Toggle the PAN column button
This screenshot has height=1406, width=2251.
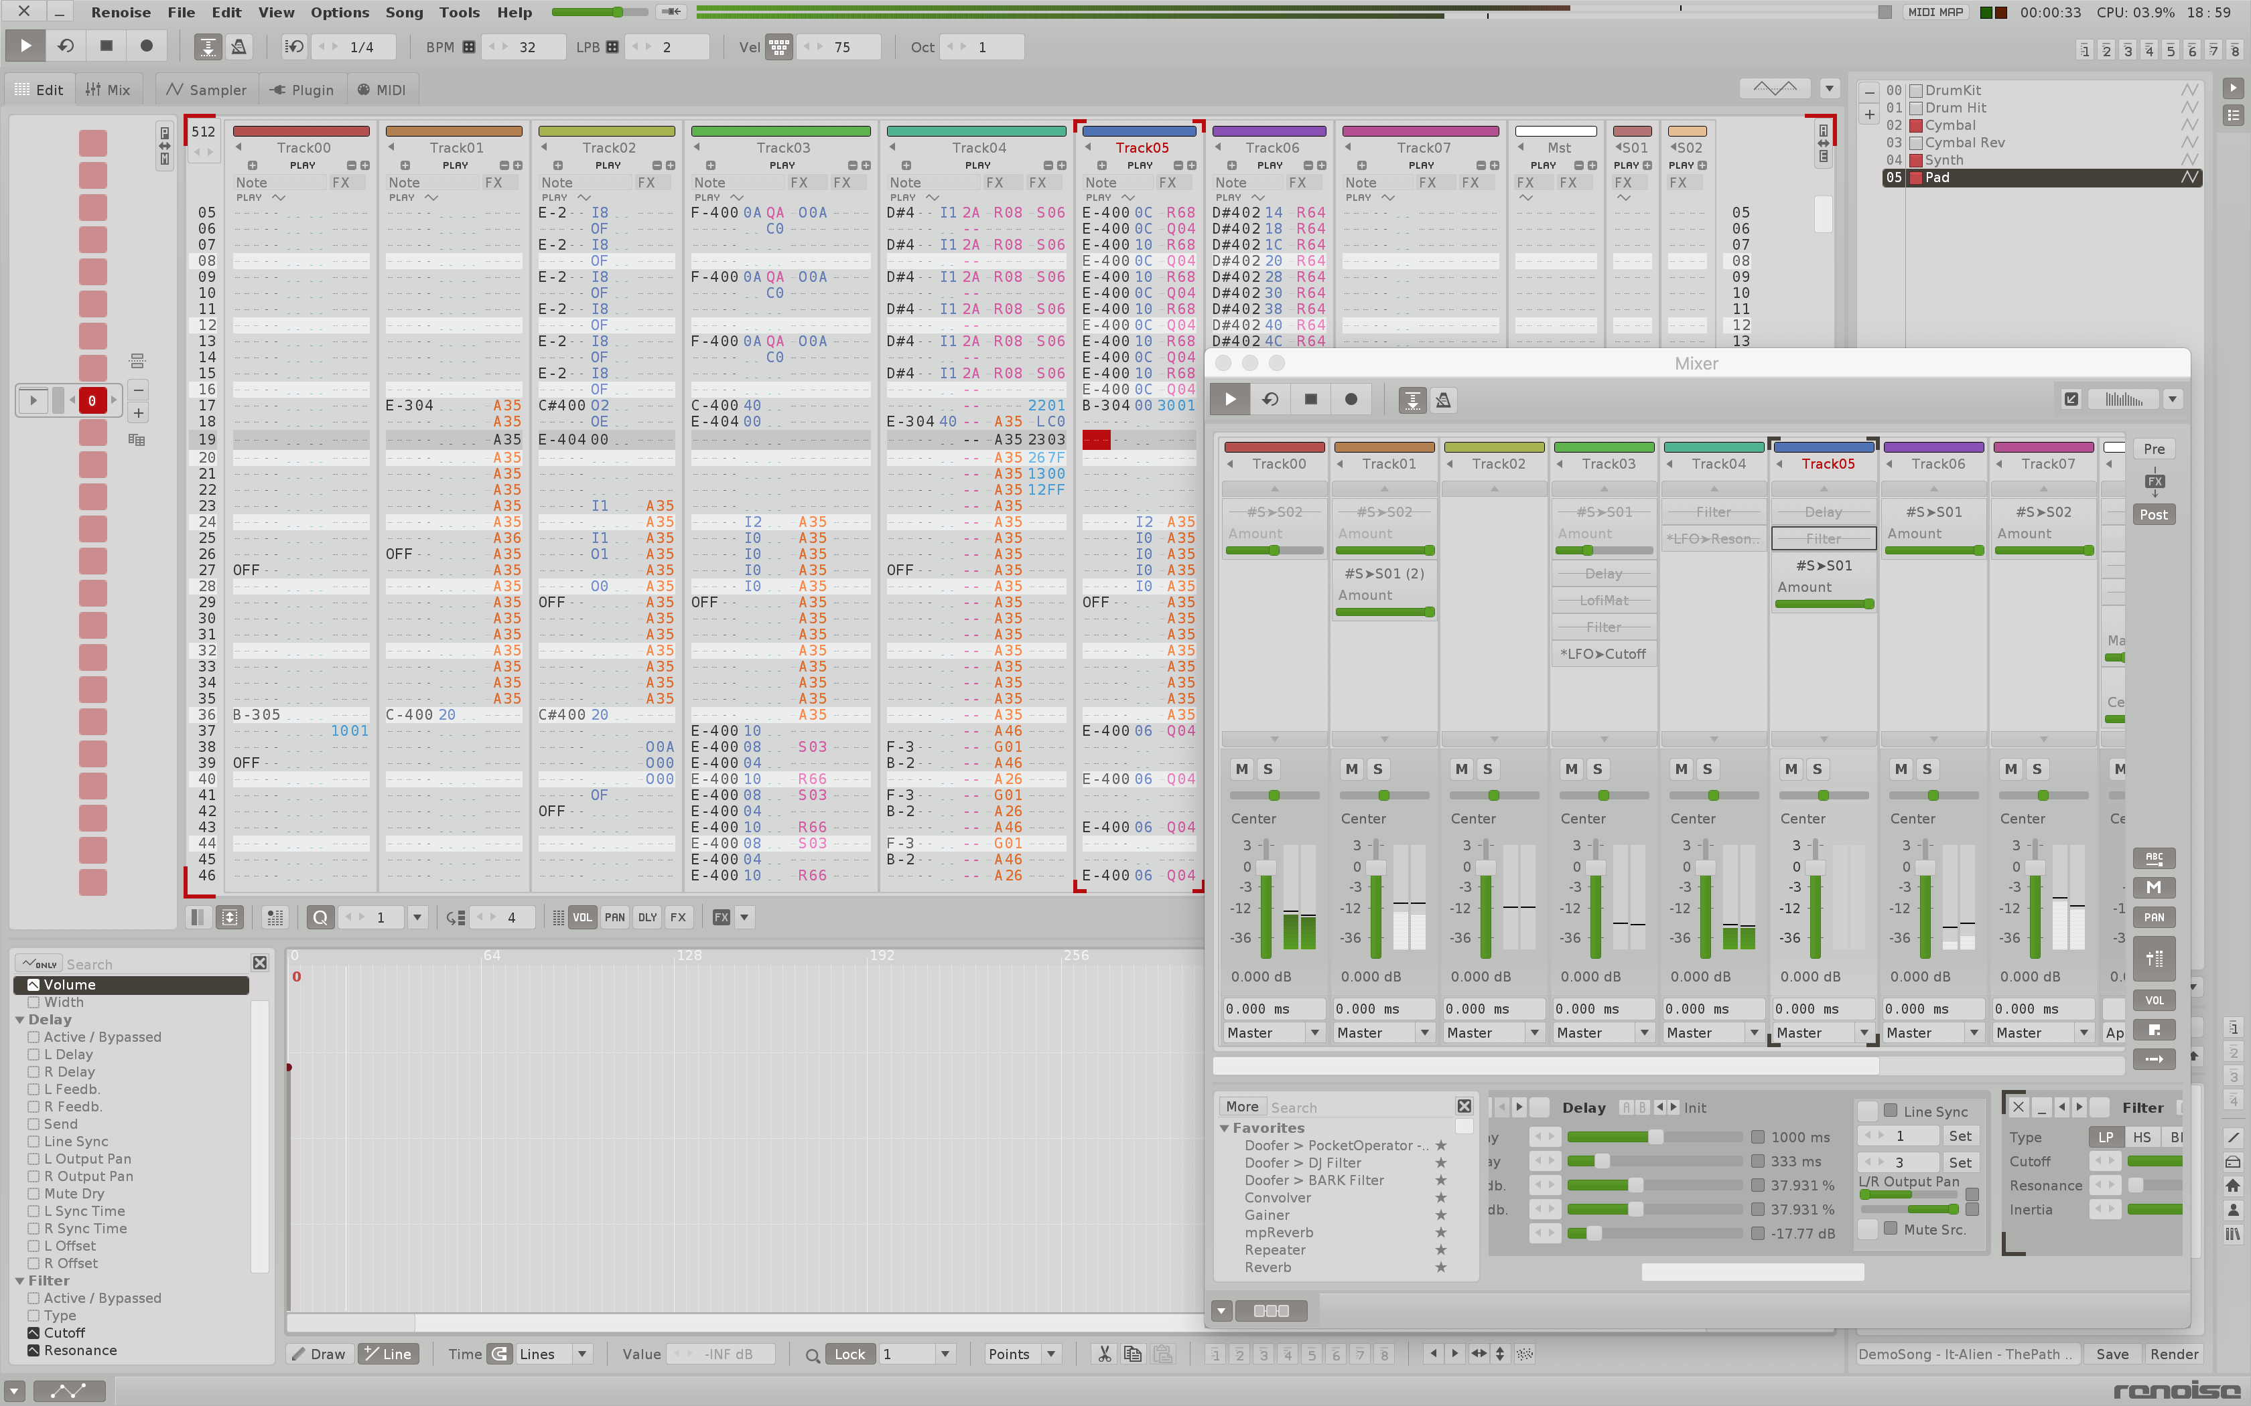[x=615, y=917]
